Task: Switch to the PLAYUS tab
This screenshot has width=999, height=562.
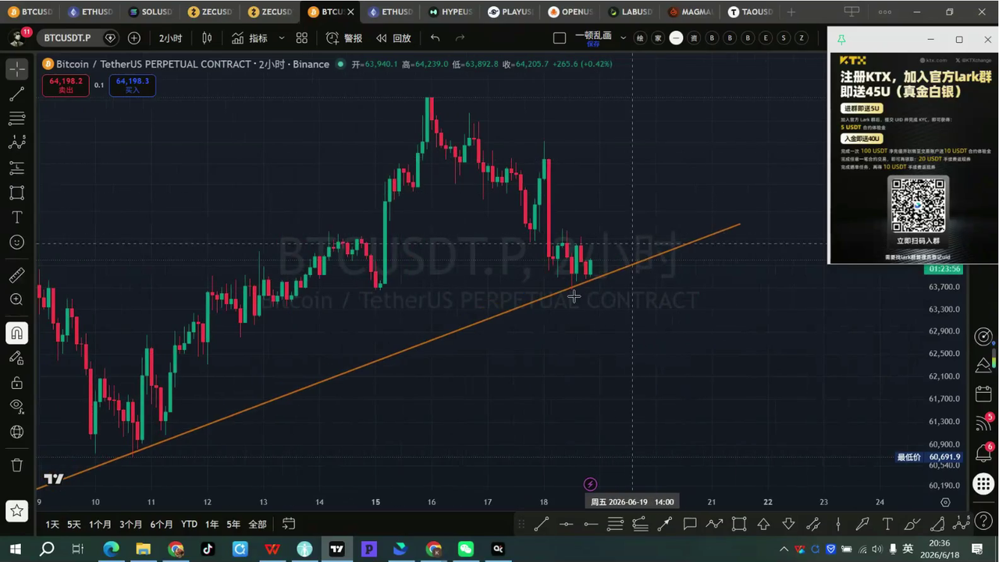Action: (x=510, y=12)
